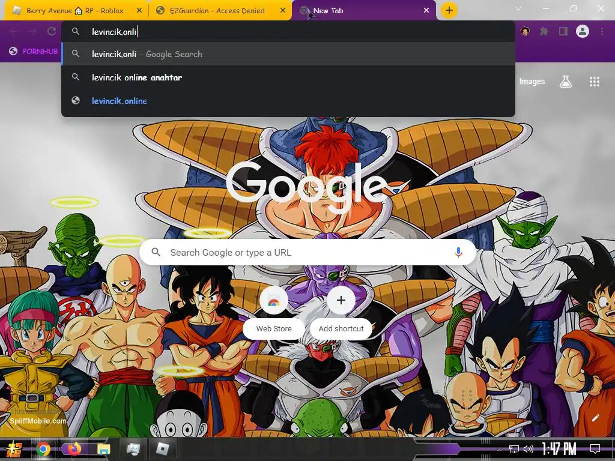Open the Images link
Image resolution: width=615 pixels, height=461 pixels.
[532, 82]
